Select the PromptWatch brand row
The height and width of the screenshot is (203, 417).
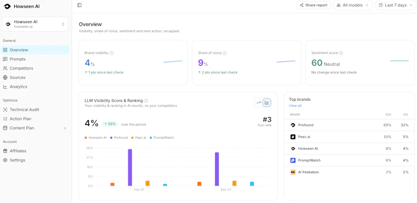349,160
